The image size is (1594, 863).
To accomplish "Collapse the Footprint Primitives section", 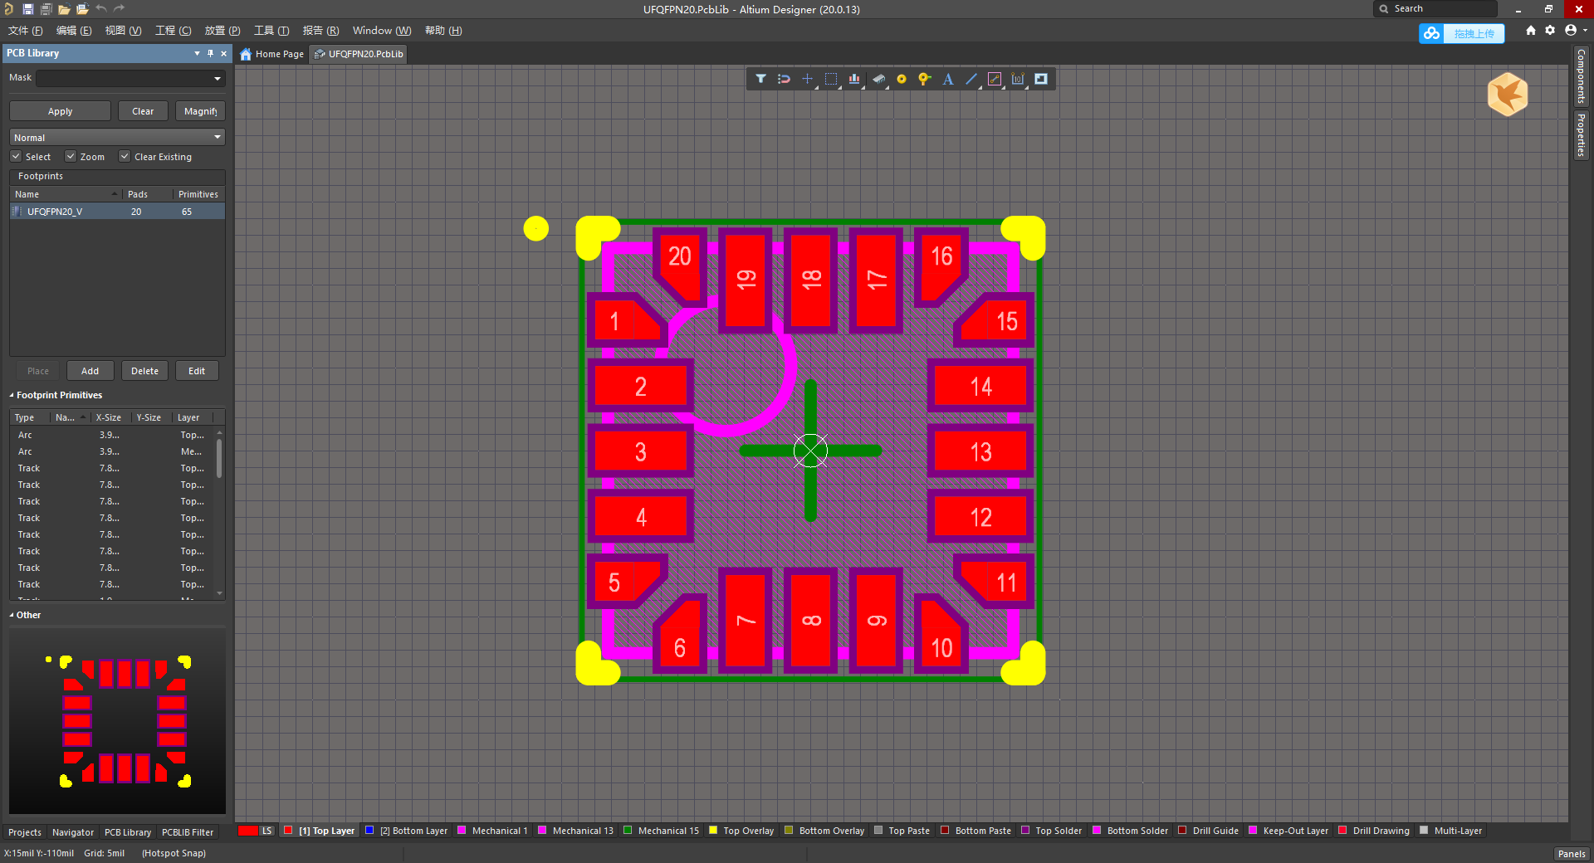I will point(12,395).
